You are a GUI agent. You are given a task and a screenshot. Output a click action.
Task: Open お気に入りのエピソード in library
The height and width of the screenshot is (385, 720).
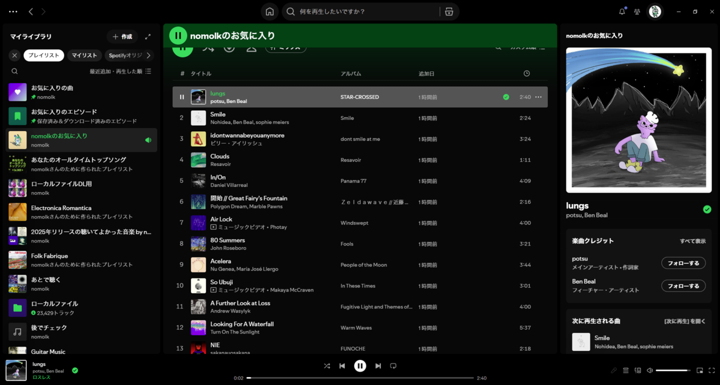tap(82, 116)
